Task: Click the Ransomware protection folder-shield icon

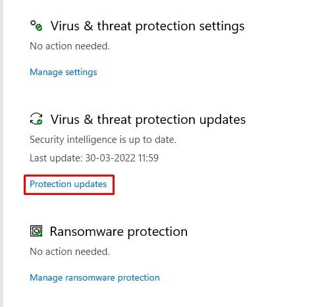Action: tap(36, 231)
